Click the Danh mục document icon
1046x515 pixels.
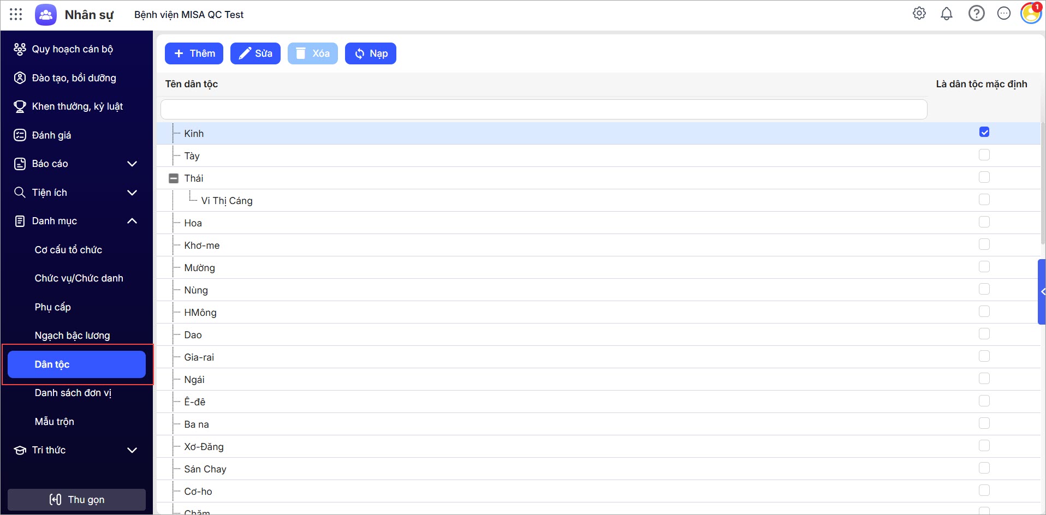tap(20, 221)
